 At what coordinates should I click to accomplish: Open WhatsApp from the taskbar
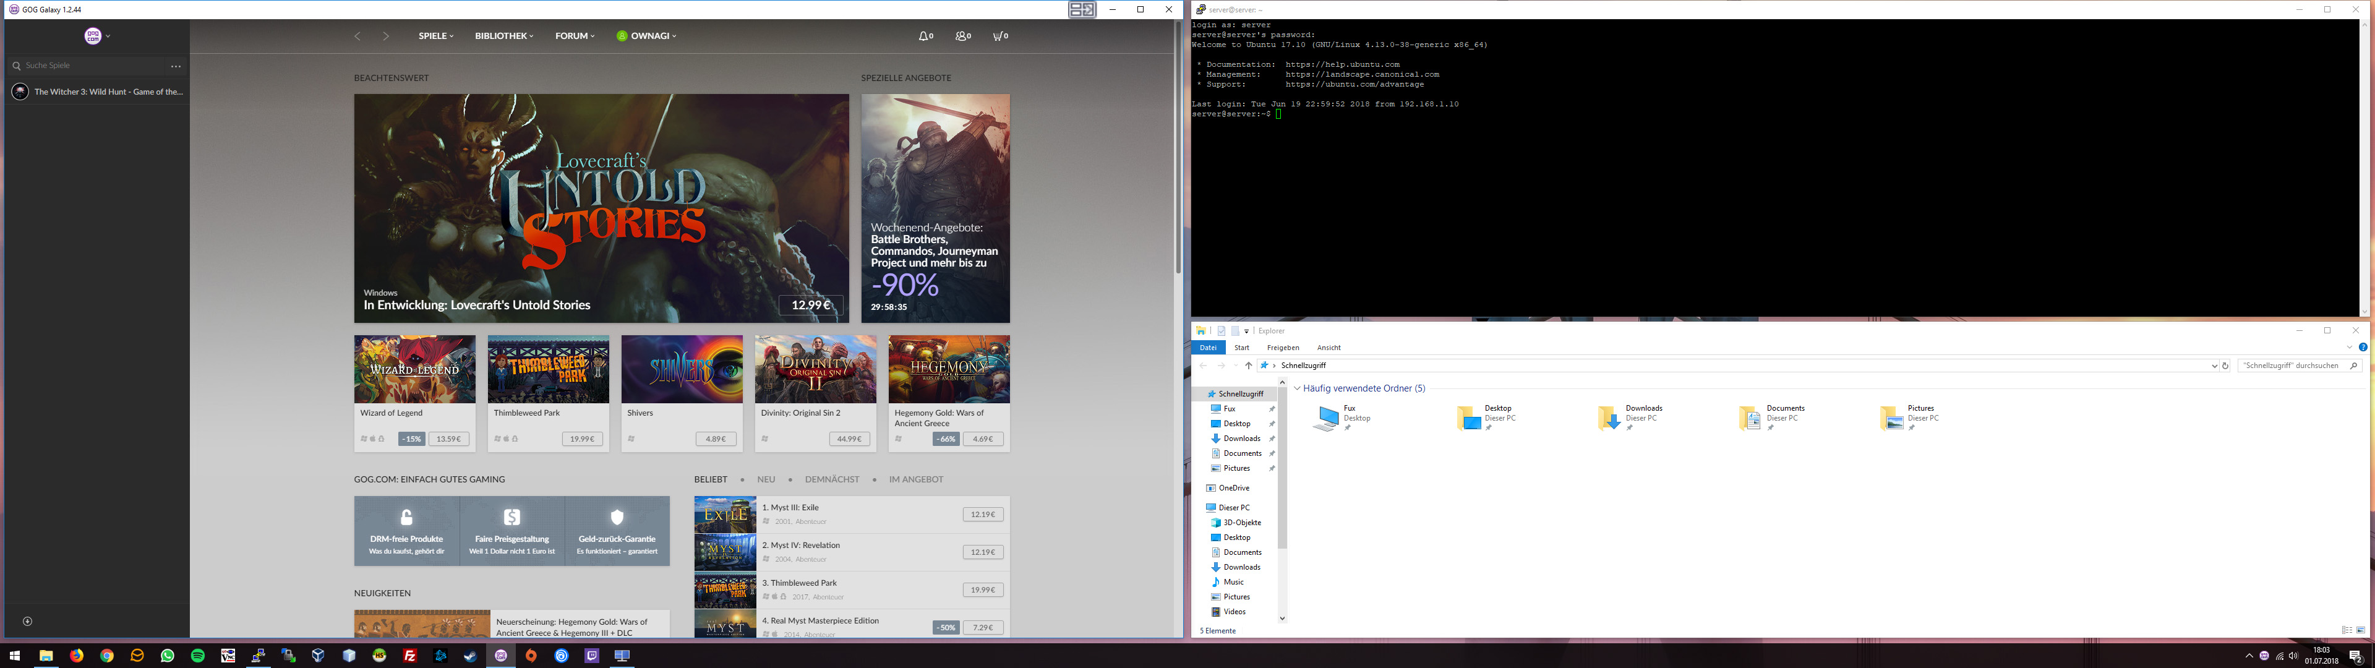167,656
